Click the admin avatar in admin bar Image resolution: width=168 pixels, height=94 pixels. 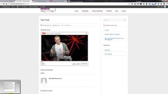[165, 7]
